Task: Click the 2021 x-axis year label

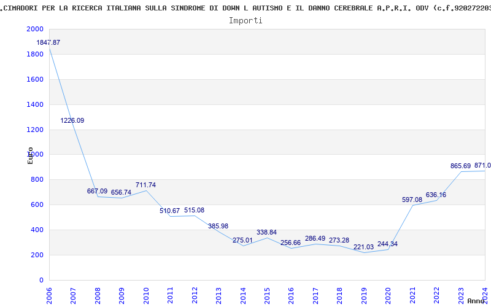Action: 412,296
